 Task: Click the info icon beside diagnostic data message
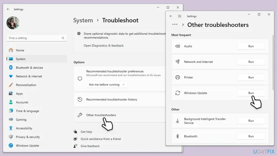coord(79,33)
